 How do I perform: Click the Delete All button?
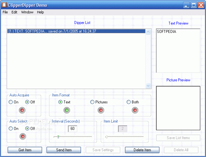(181, 150)
